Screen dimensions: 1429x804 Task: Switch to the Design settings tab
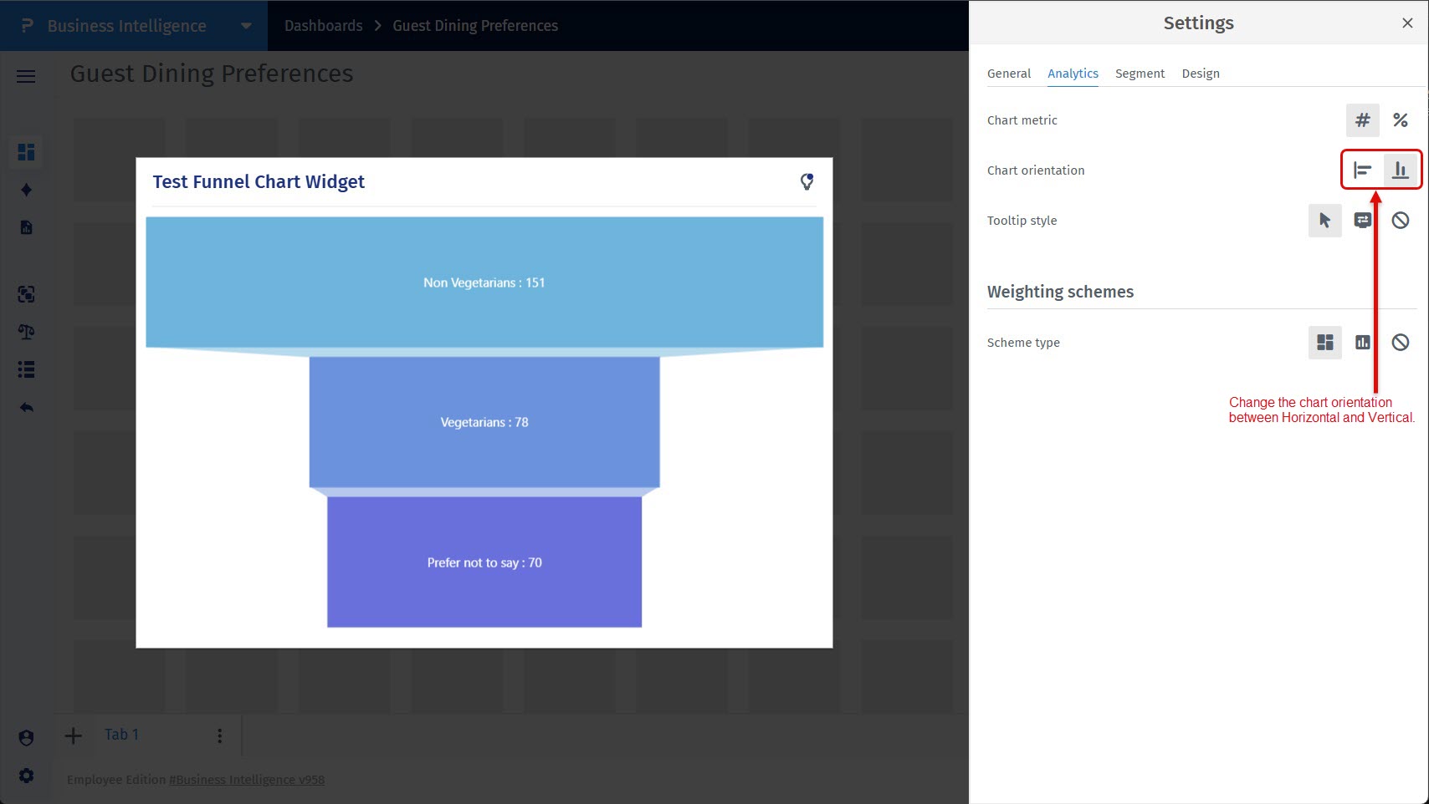[x=1201, y=74]
